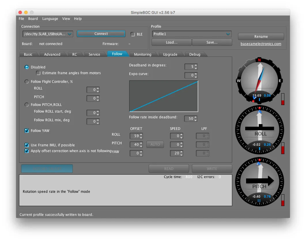306x241 pixels.
Task: Click the red level bar beside PITCH gauge
Action: pyautogui.click(x=283, y=200)
